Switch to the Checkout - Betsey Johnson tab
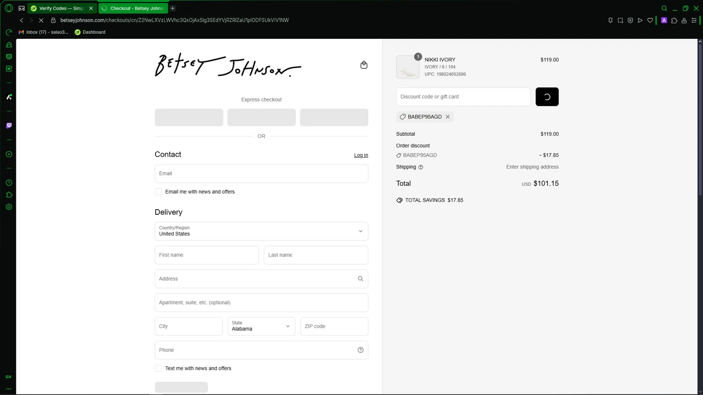The image size is (703, 395). [133, 8]
